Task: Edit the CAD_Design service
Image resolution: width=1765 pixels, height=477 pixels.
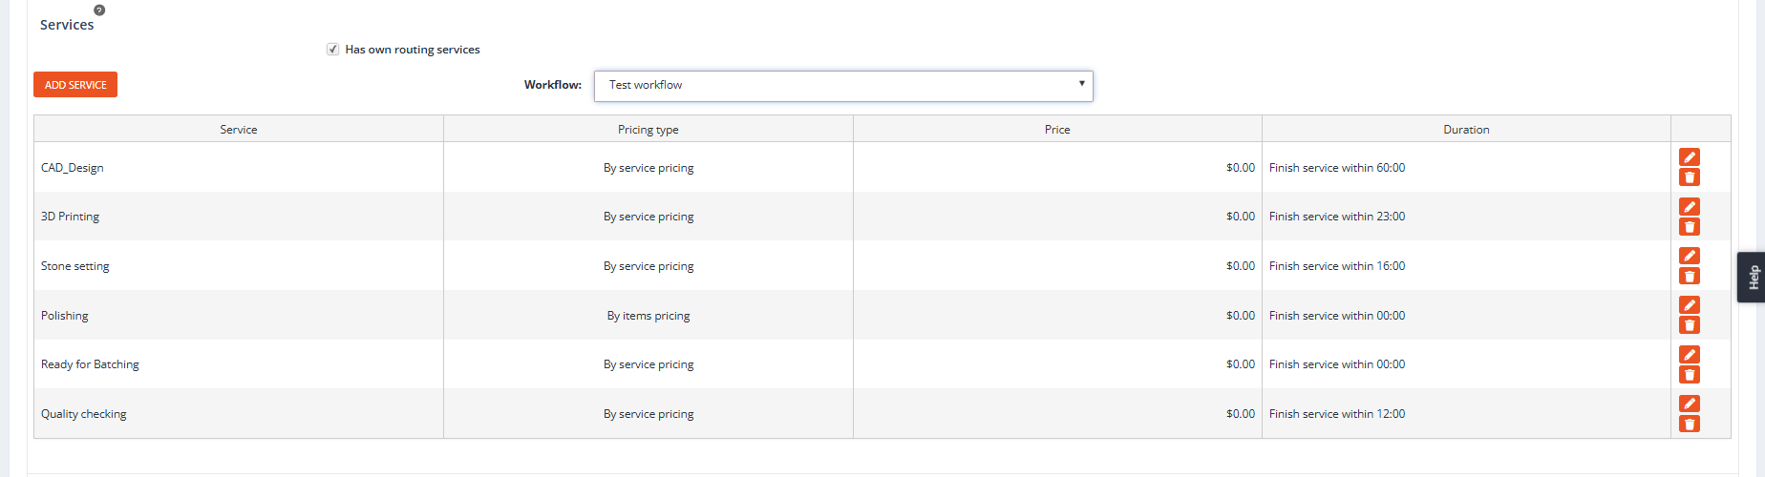Action: click(x=1689, y=157)
